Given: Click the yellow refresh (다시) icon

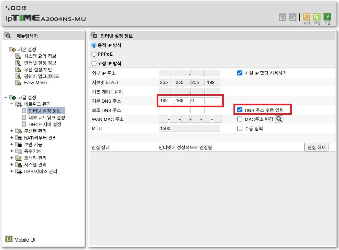Looking at the screenshot, I should coord(307,17).
